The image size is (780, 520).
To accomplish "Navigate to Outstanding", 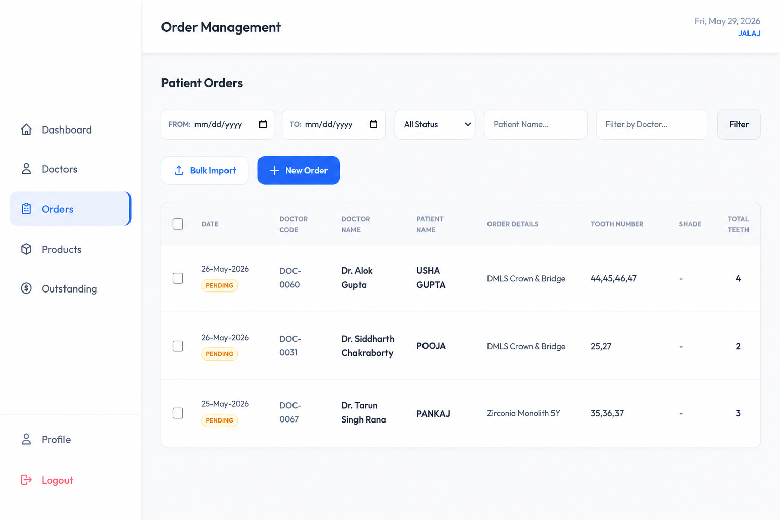I will (70, 288).
